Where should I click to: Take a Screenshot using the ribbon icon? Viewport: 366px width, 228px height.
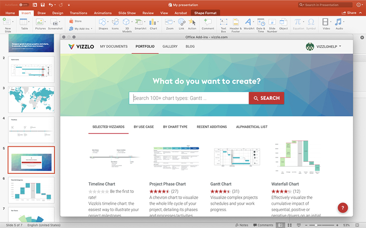[54, 23]
